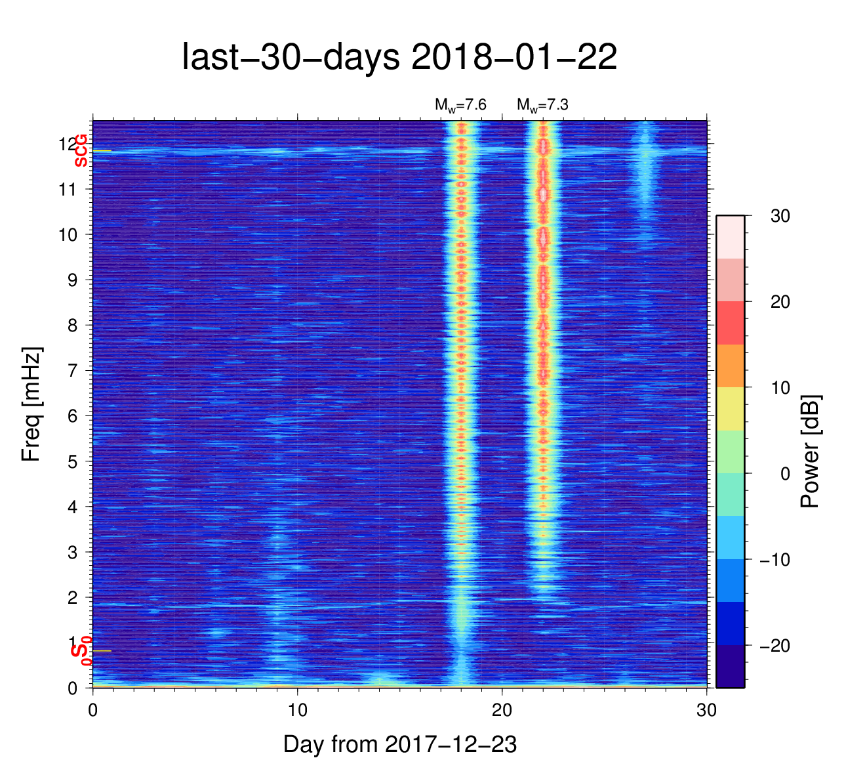
Task: Pick the darkest navy segment at colorbar bottom
Action: [730, 666]
